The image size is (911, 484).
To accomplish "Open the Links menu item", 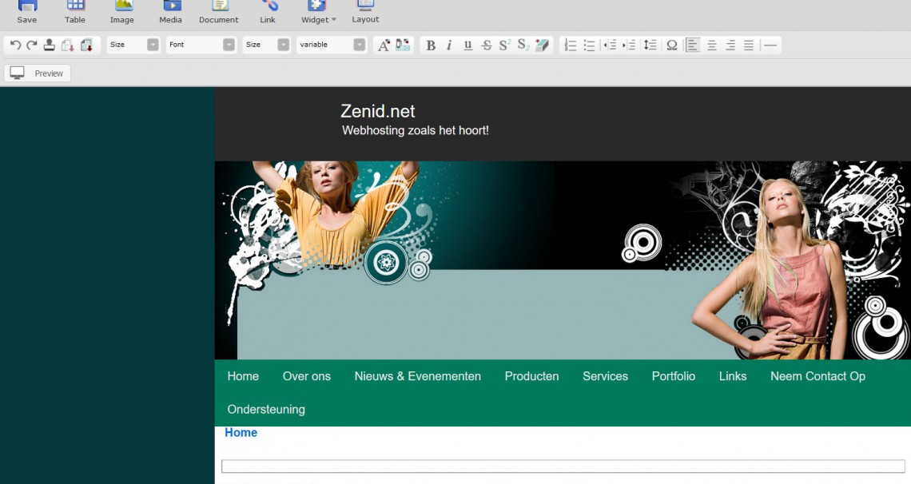I will tap(733, 376).
